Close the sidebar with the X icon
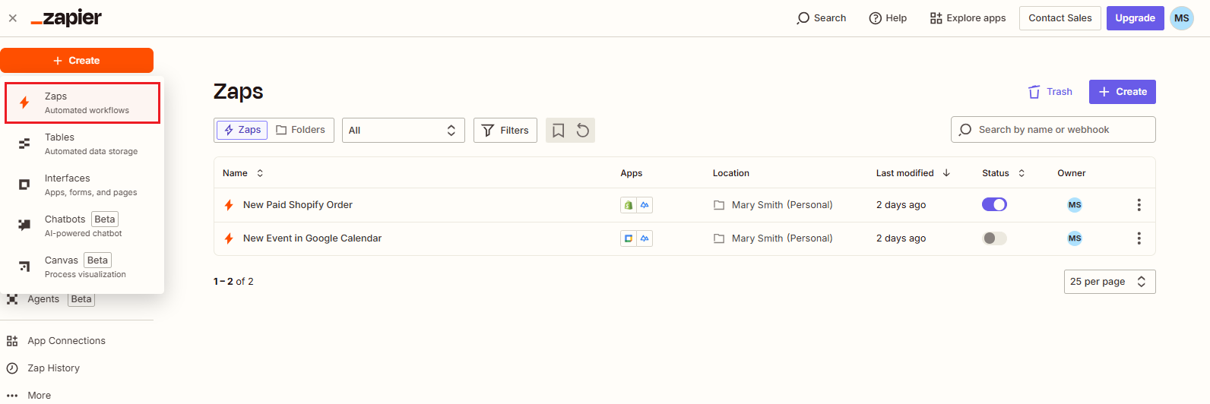 tap(13, 18)
